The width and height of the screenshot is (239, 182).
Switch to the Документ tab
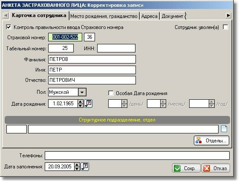pyautogui.click(x=173, y=16)
